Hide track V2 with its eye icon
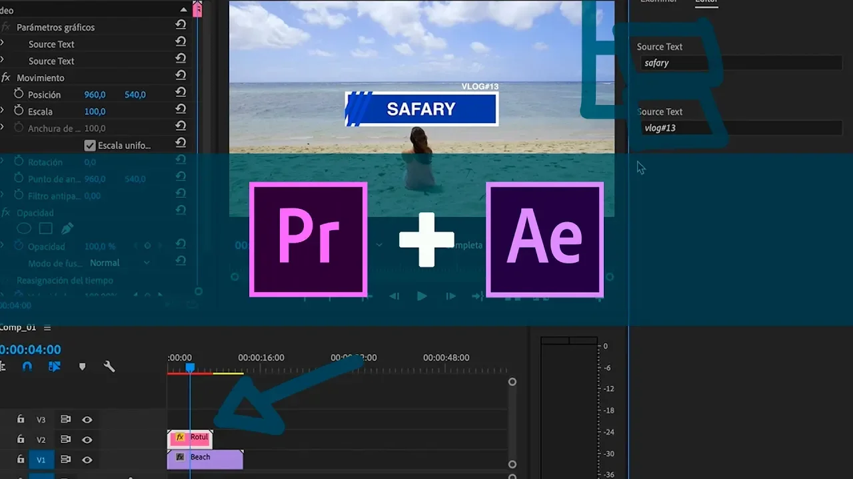Screen dimensions: 853x479 87,440
